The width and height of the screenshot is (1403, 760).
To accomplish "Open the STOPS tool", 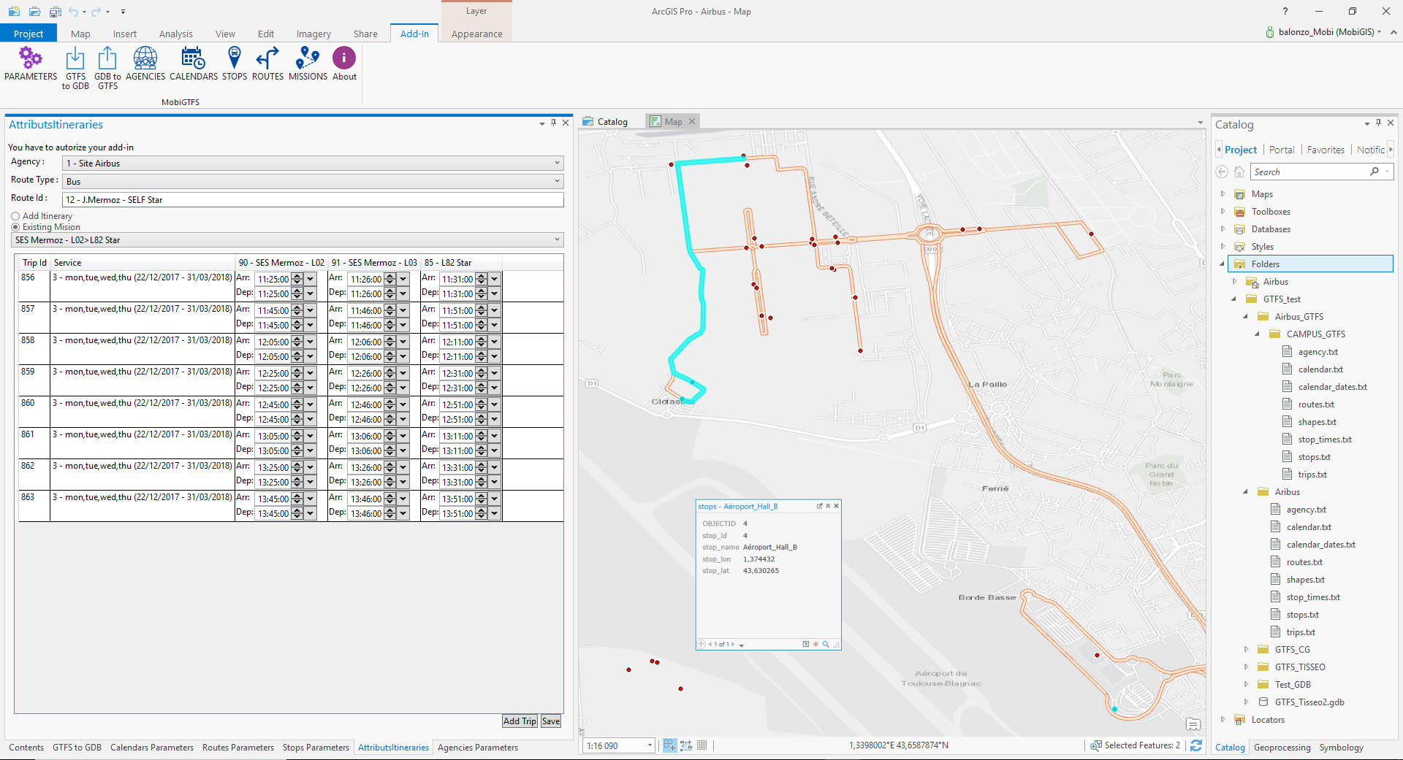I will pos(235,64).
